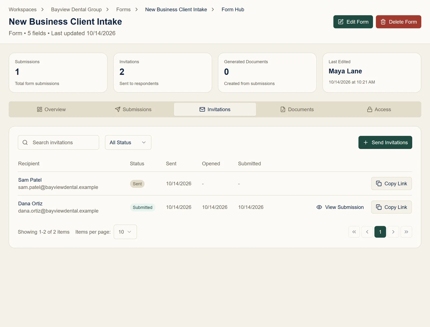Open the All Status filter dropdown
Viewport: 430px width, 327px height.
click(x=128, y=143)
